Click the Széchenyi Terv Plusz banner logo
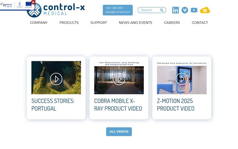 point(7,5)
